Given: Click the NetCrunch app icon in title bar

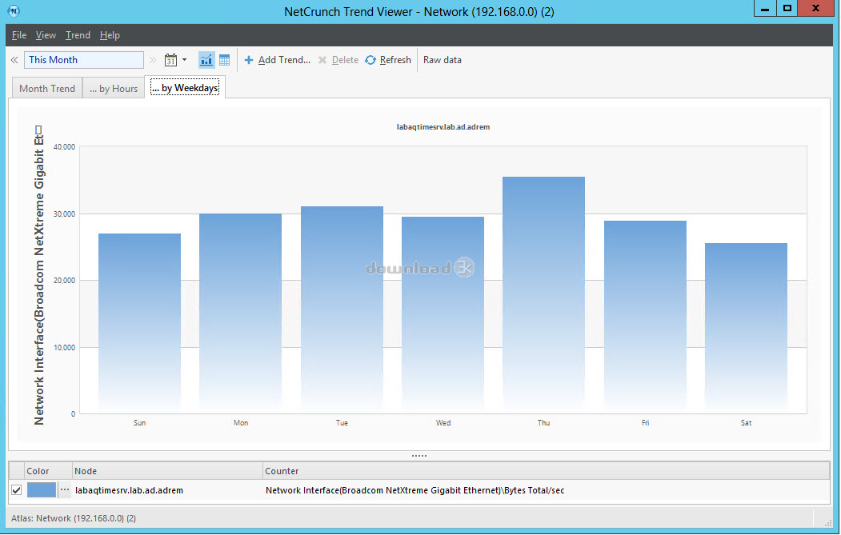Looking at the screenshot, I should (14, 10).
